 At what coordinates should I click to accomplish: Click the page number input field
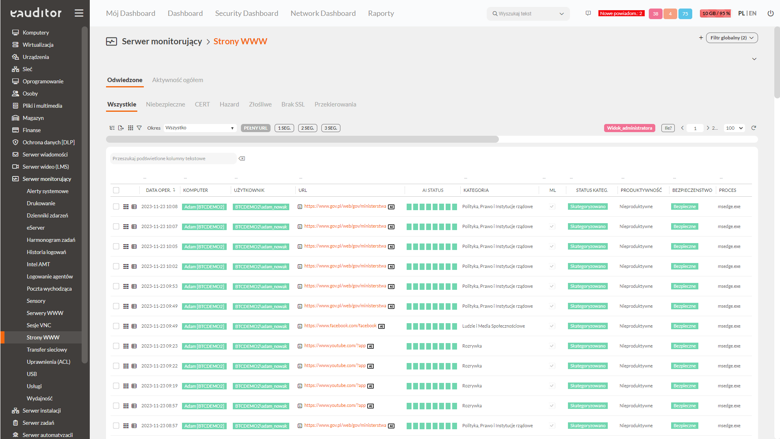click(695, 128)
